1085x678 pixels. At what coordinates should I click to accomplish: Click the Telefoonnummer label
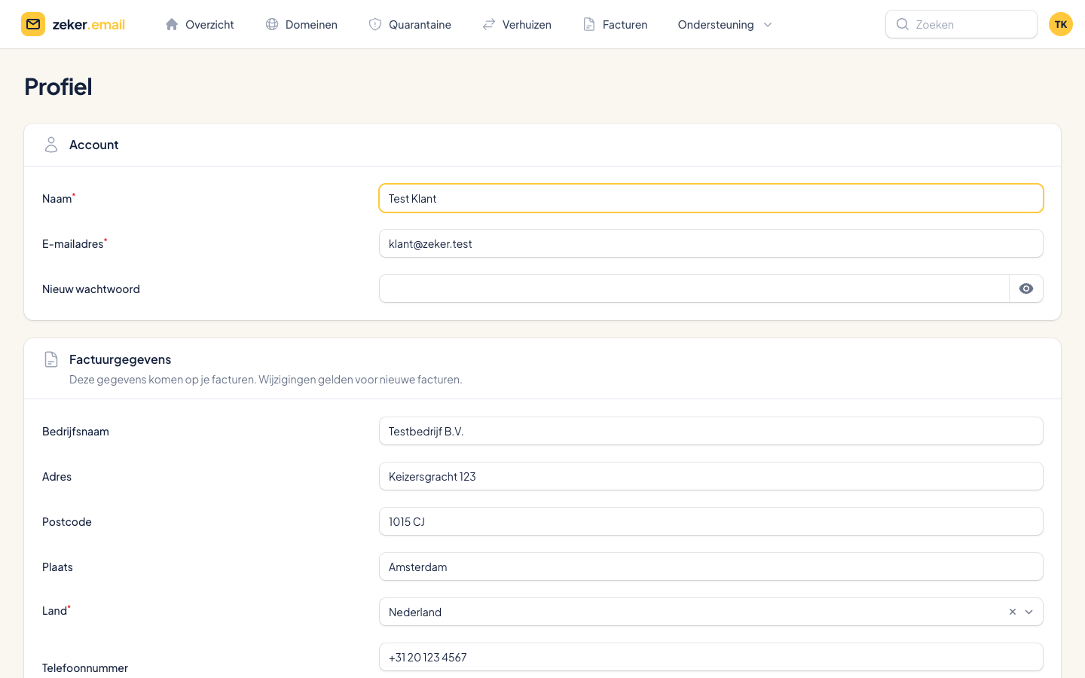(85, 668)
